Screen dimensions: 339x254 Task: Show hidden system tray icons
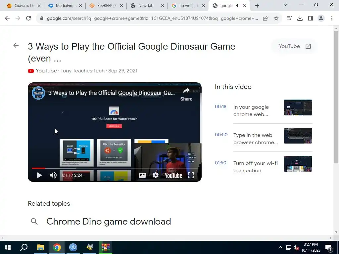pos(280,247)
